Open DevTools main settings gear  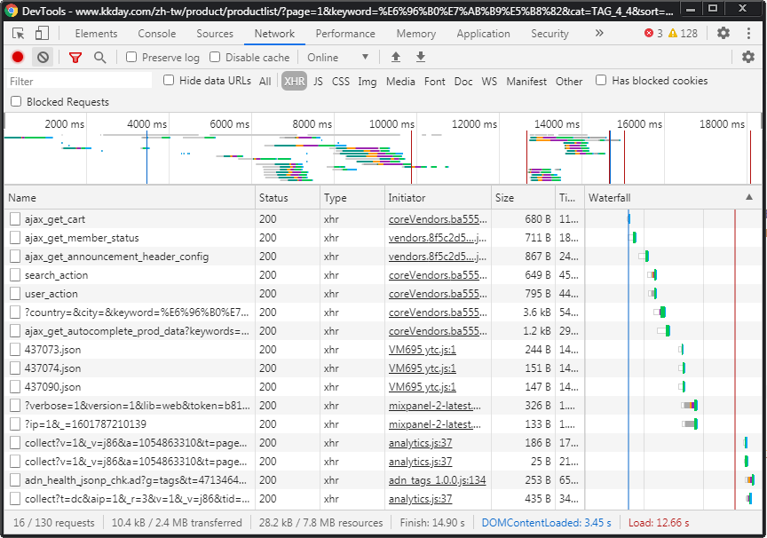723,33
